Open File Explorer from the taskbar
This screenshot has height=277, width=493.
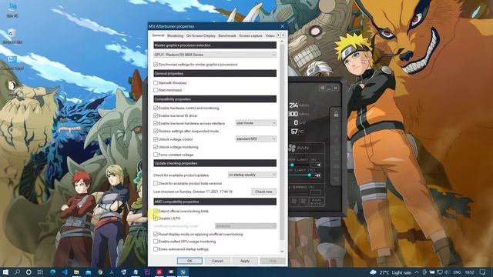click(76, 272)
